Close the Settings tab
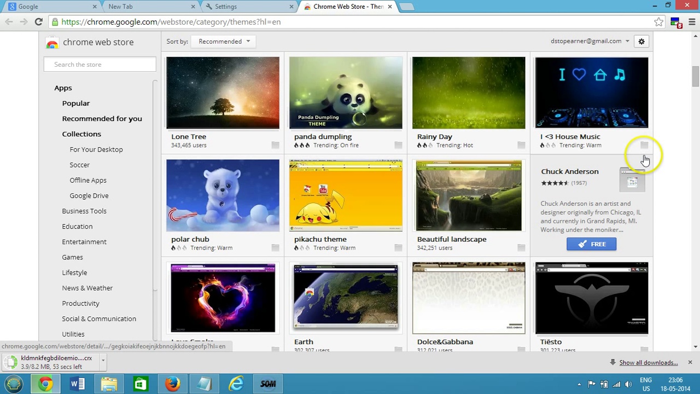700x394 pixels. pyautogui.click(x=291, y=7)
